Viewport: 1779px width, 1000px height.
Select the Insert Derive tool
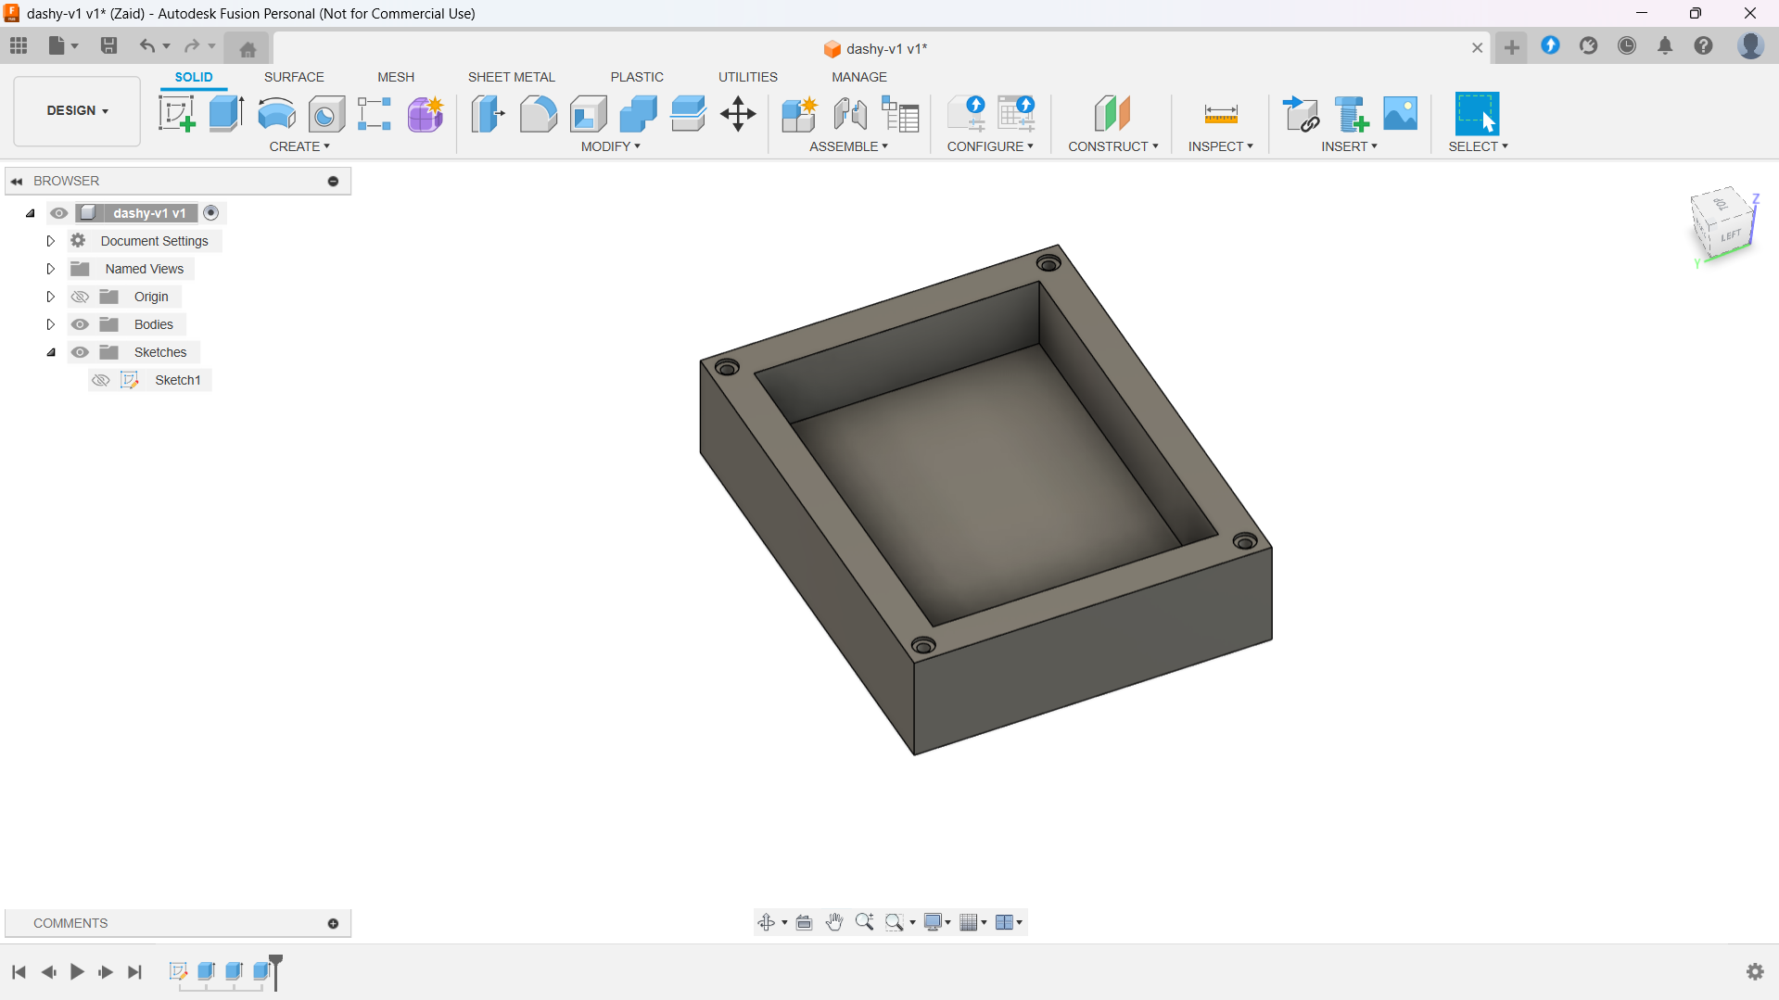1302,114
